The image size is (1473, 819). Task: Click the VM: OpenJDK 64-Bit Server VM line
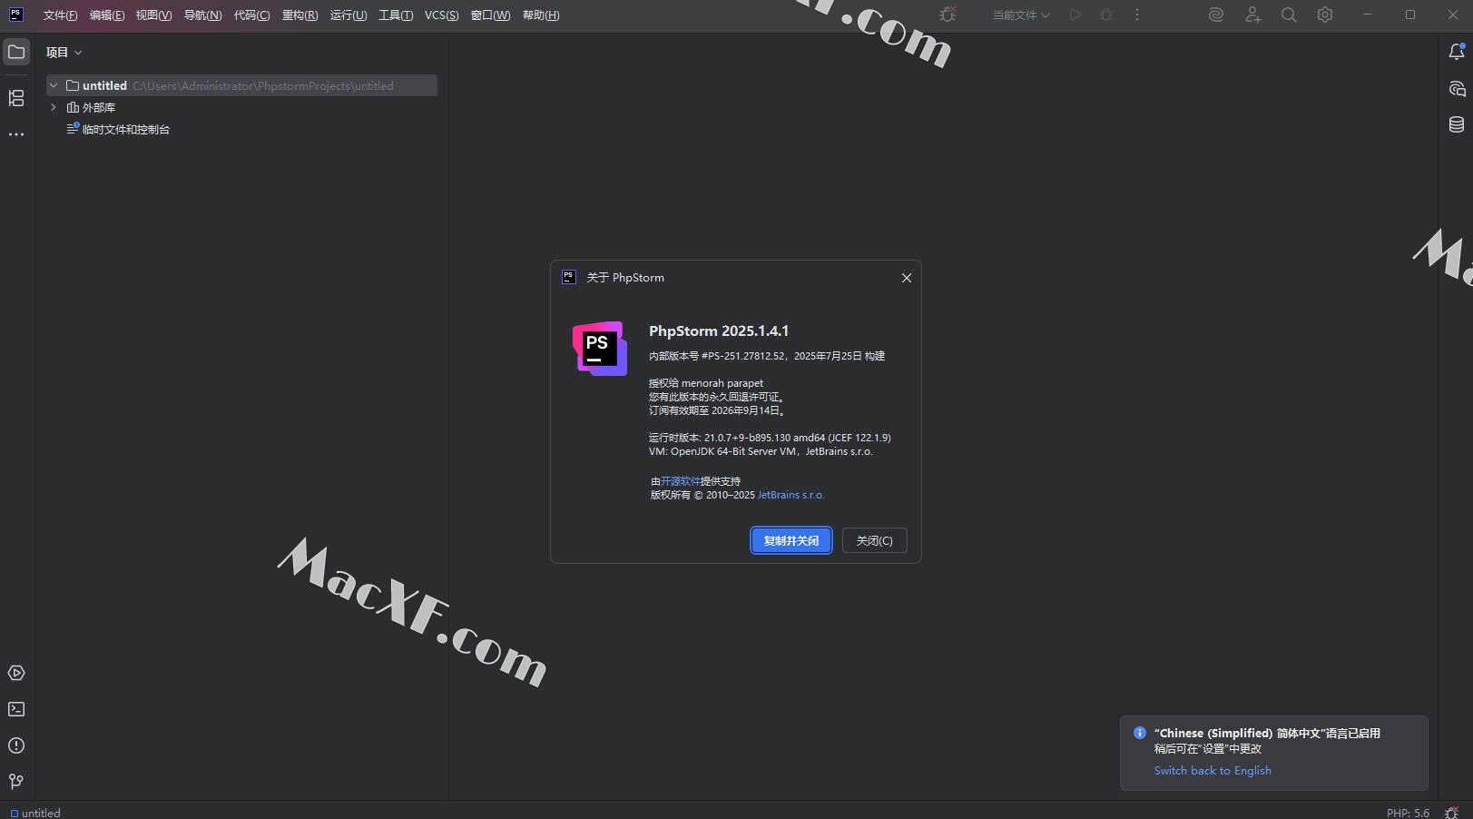(761, 451)
